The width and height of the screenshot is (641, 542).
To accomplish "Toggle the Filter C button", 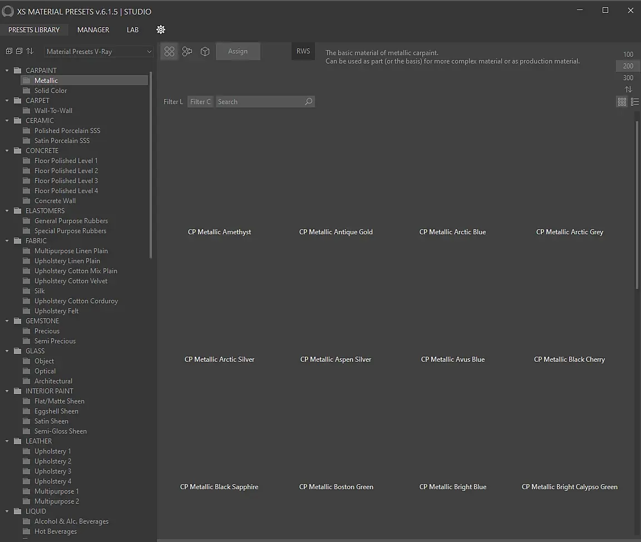I will coord(200,102).
